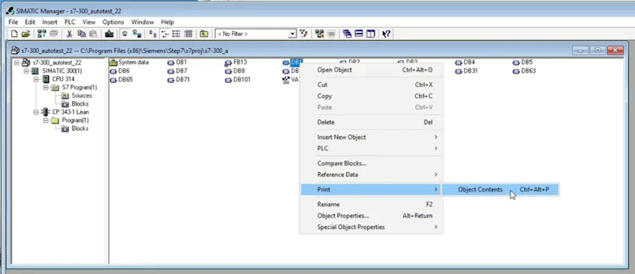Select List view toolbar icon
This screenshot has width=635, height=274.
pyautogui.click(x=177, y=33)
